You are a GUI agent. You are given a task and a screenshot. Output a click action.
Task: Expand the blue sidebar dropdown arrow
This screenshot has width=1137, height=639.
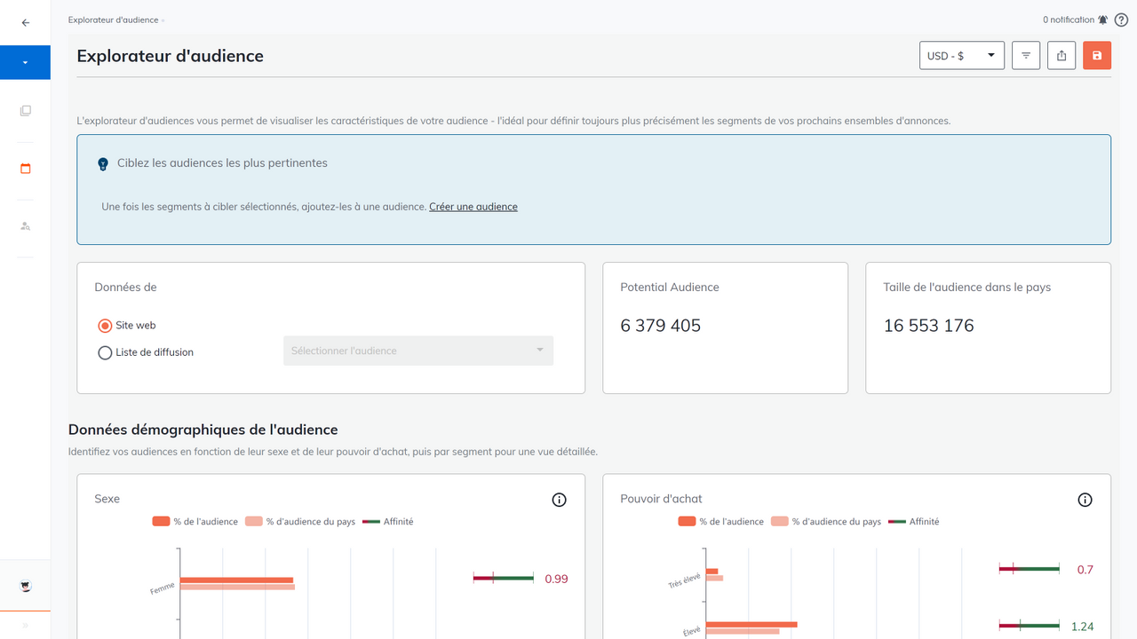click(25, 62)
